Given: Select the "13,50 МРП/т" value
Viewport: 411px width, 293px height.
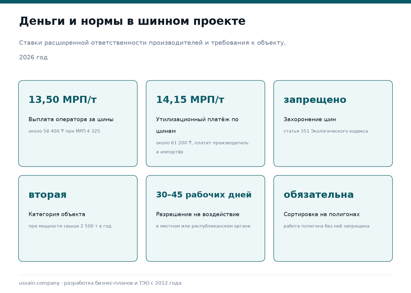Looking at the screenshot, I should coord(63,100).
